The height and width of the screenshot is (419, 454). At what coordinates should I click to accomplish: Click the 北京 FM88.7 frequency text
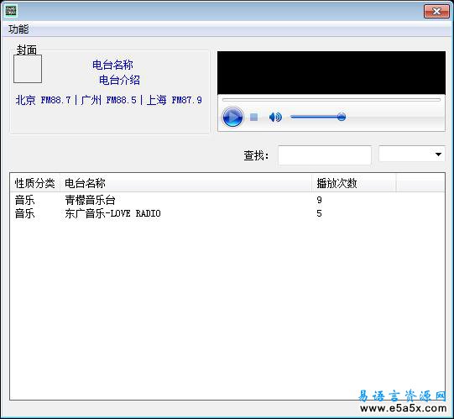[43, 100]
